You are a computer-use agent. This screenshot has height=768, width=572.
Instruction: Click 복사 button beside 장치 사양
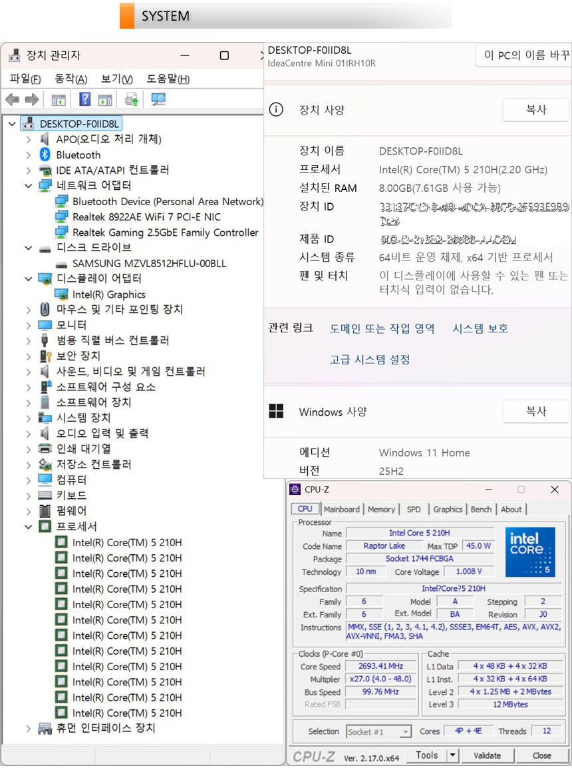click(x=535, y=110)
